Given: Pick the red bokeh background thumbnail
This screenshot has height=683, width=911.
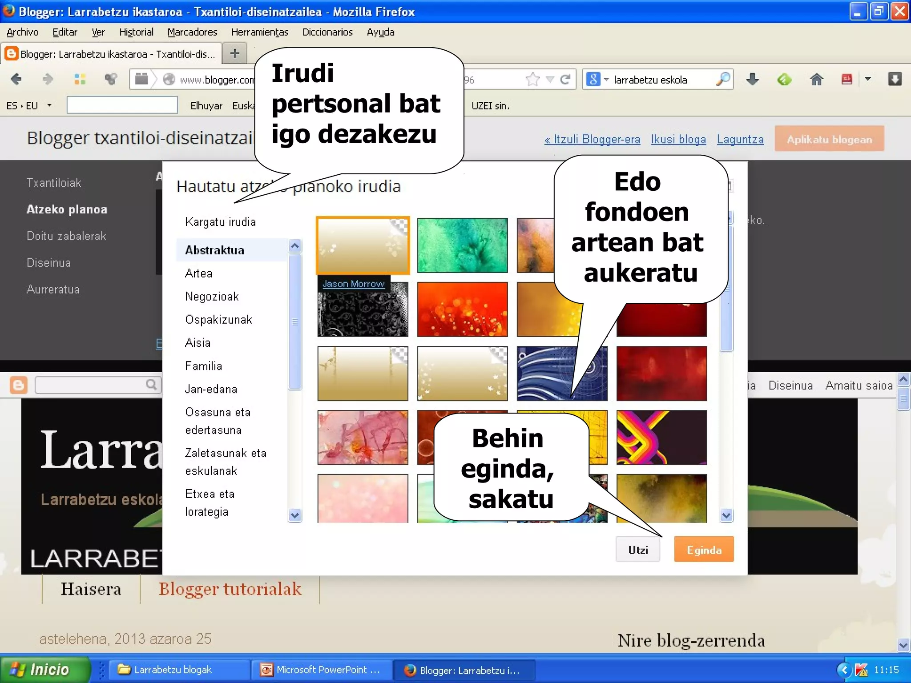Looking at the screenshot, I should click(x=462, y=309).
